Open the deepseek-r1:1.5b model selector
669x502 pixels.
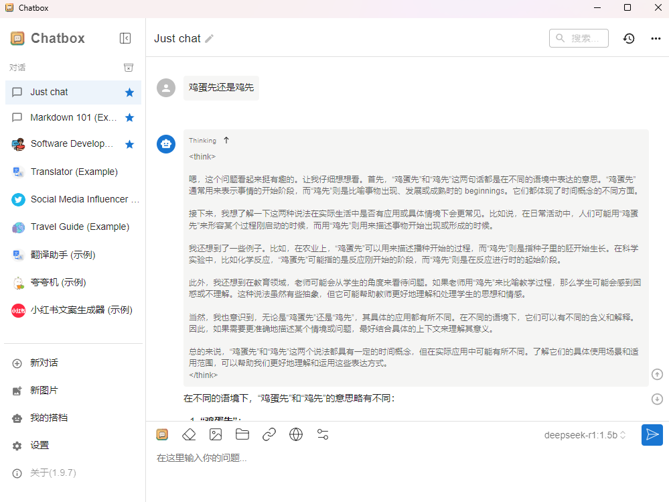point(585,435)
